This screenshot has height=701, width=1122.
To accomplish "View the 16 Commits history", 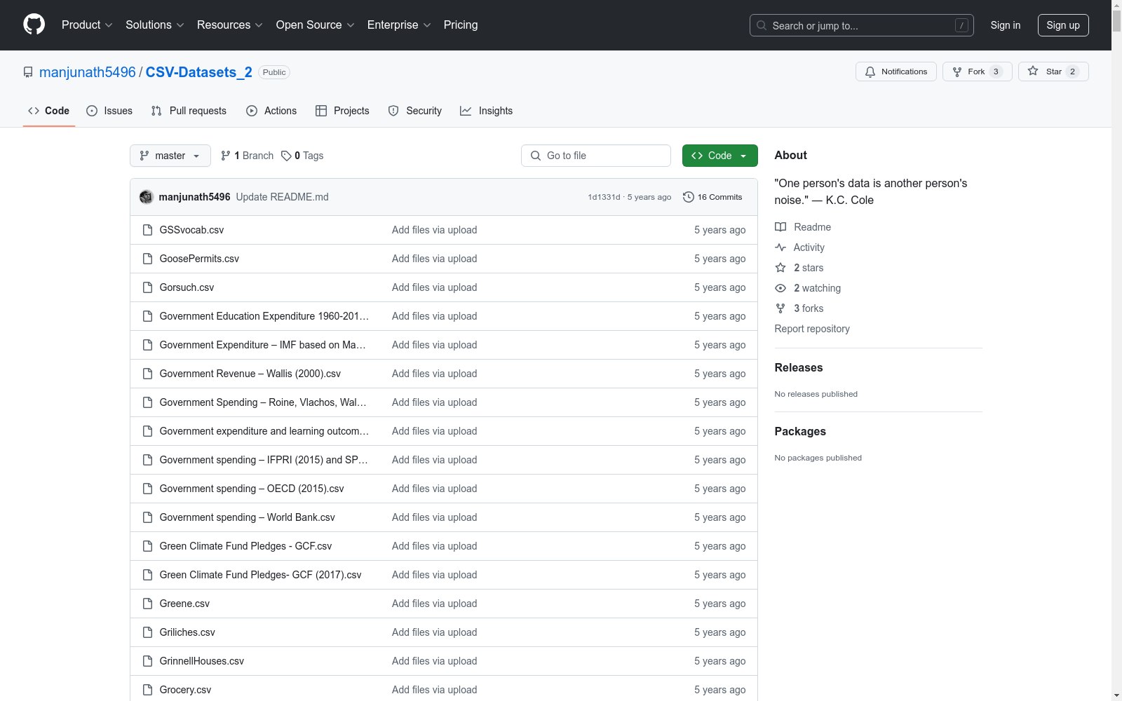I will click(x=712, y=197).
